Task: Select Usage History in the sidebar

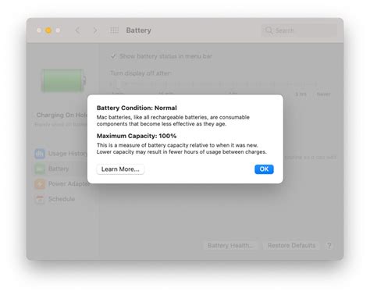Action: (x=61, y=154)
